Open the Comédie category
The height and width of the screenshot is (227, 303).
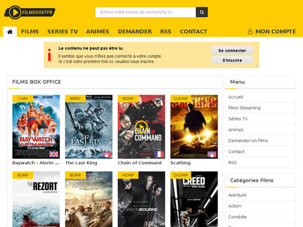pyautogui.click(x=238, y=217)
